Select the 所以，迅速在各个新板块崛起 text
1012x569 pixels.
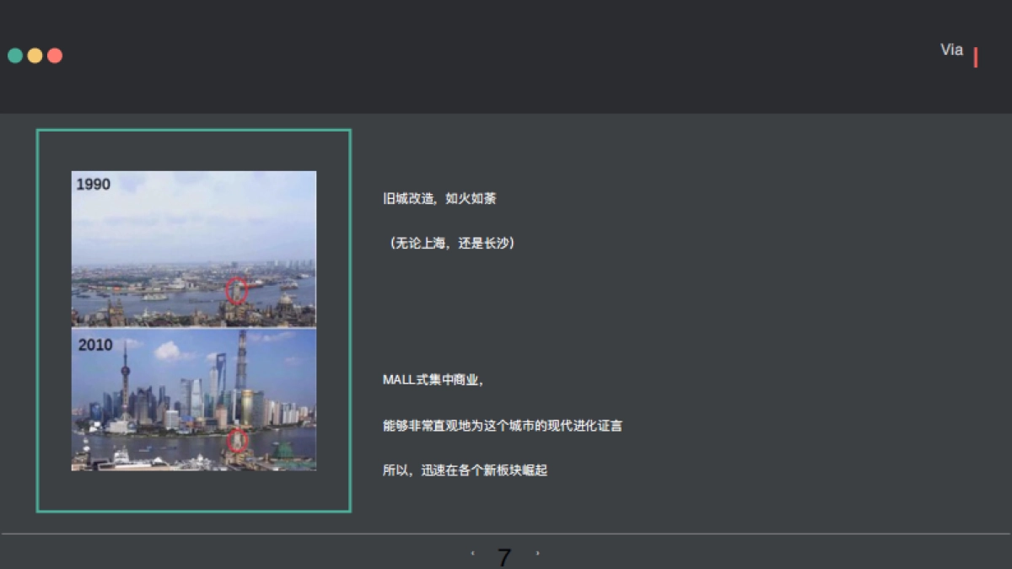coord(466,471)
